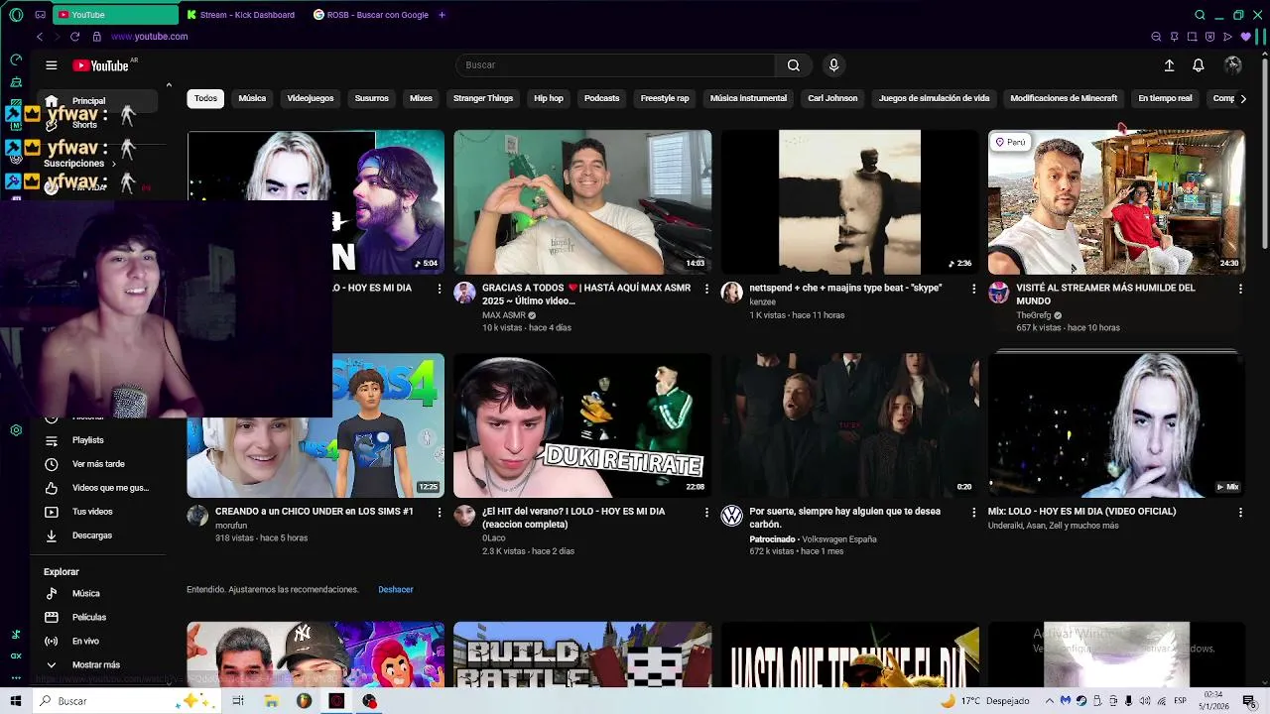The image size is (1270, 714).
Task: Start voice search with the microphone icon
Action: (833, 65)
